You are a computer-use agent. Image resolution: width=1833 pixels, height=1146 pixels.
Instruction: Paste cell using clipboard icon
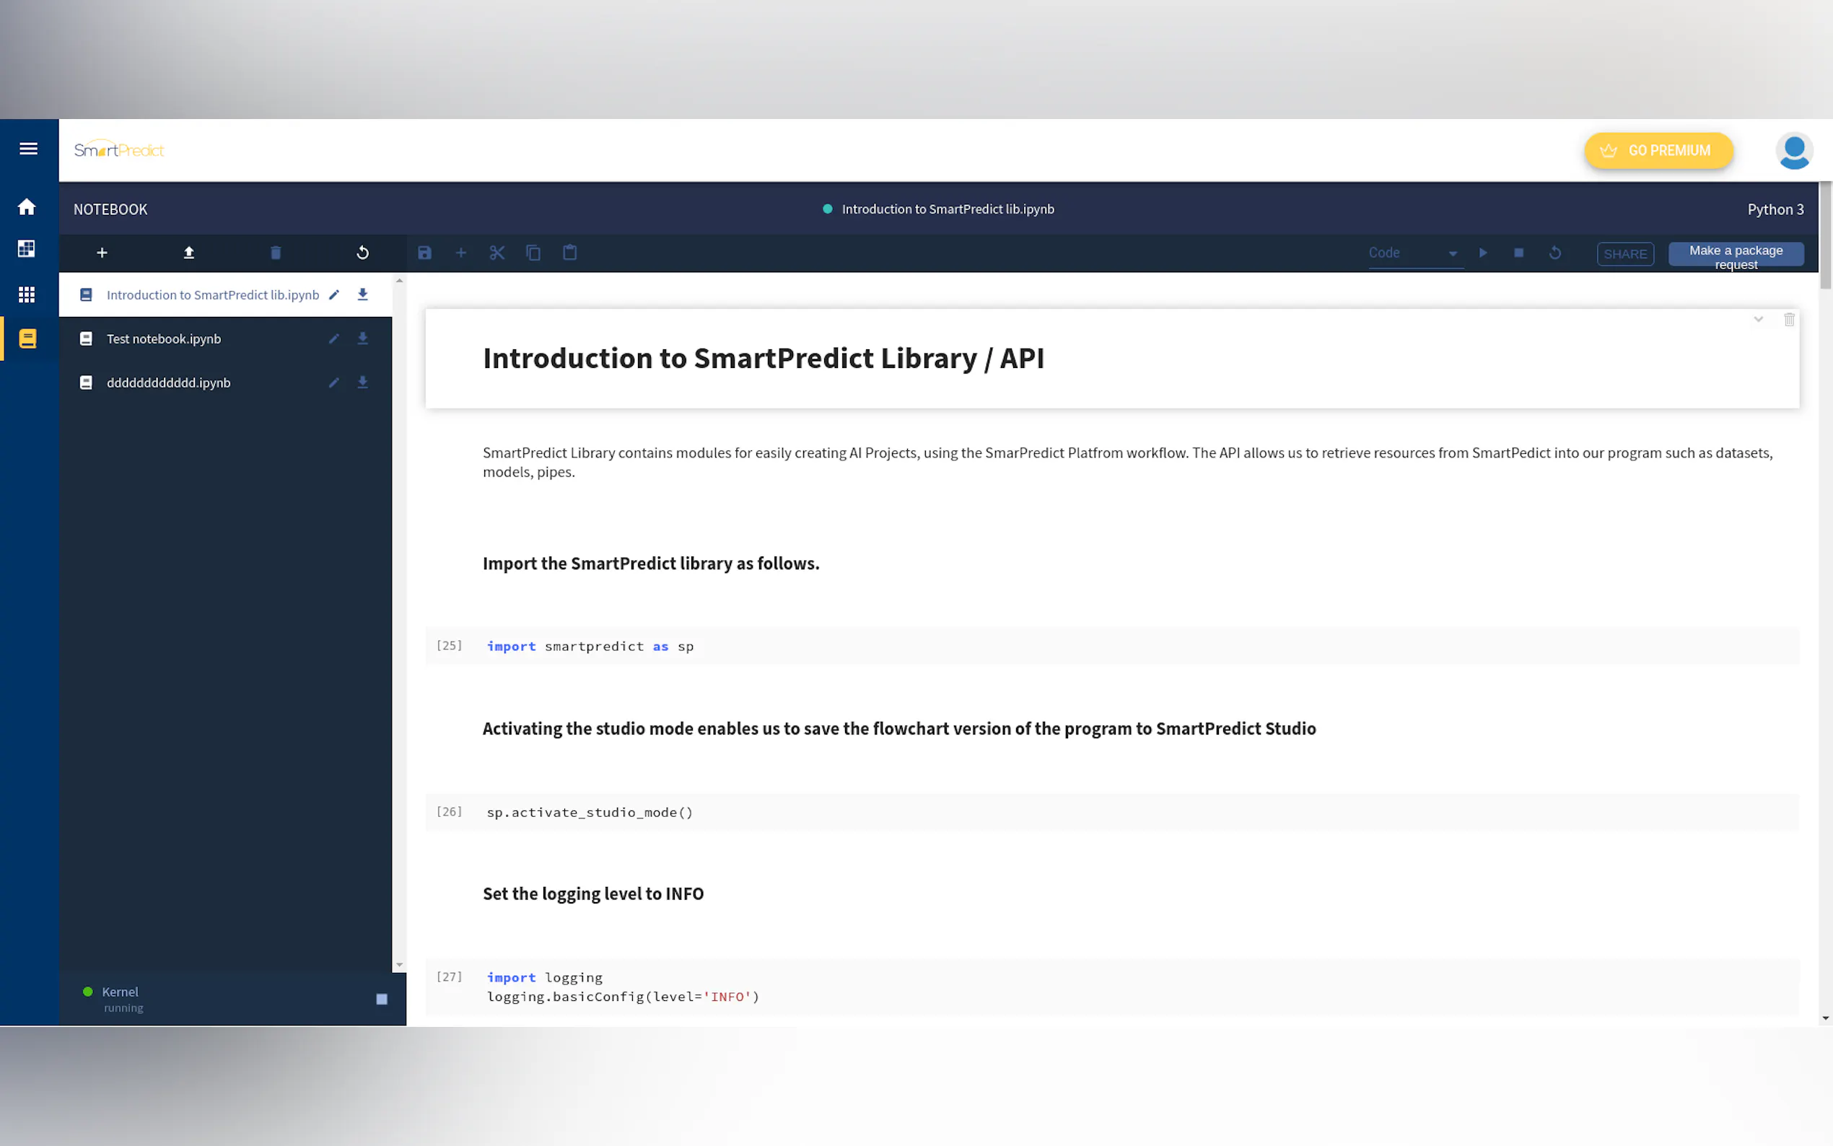[x=570, y=253]
